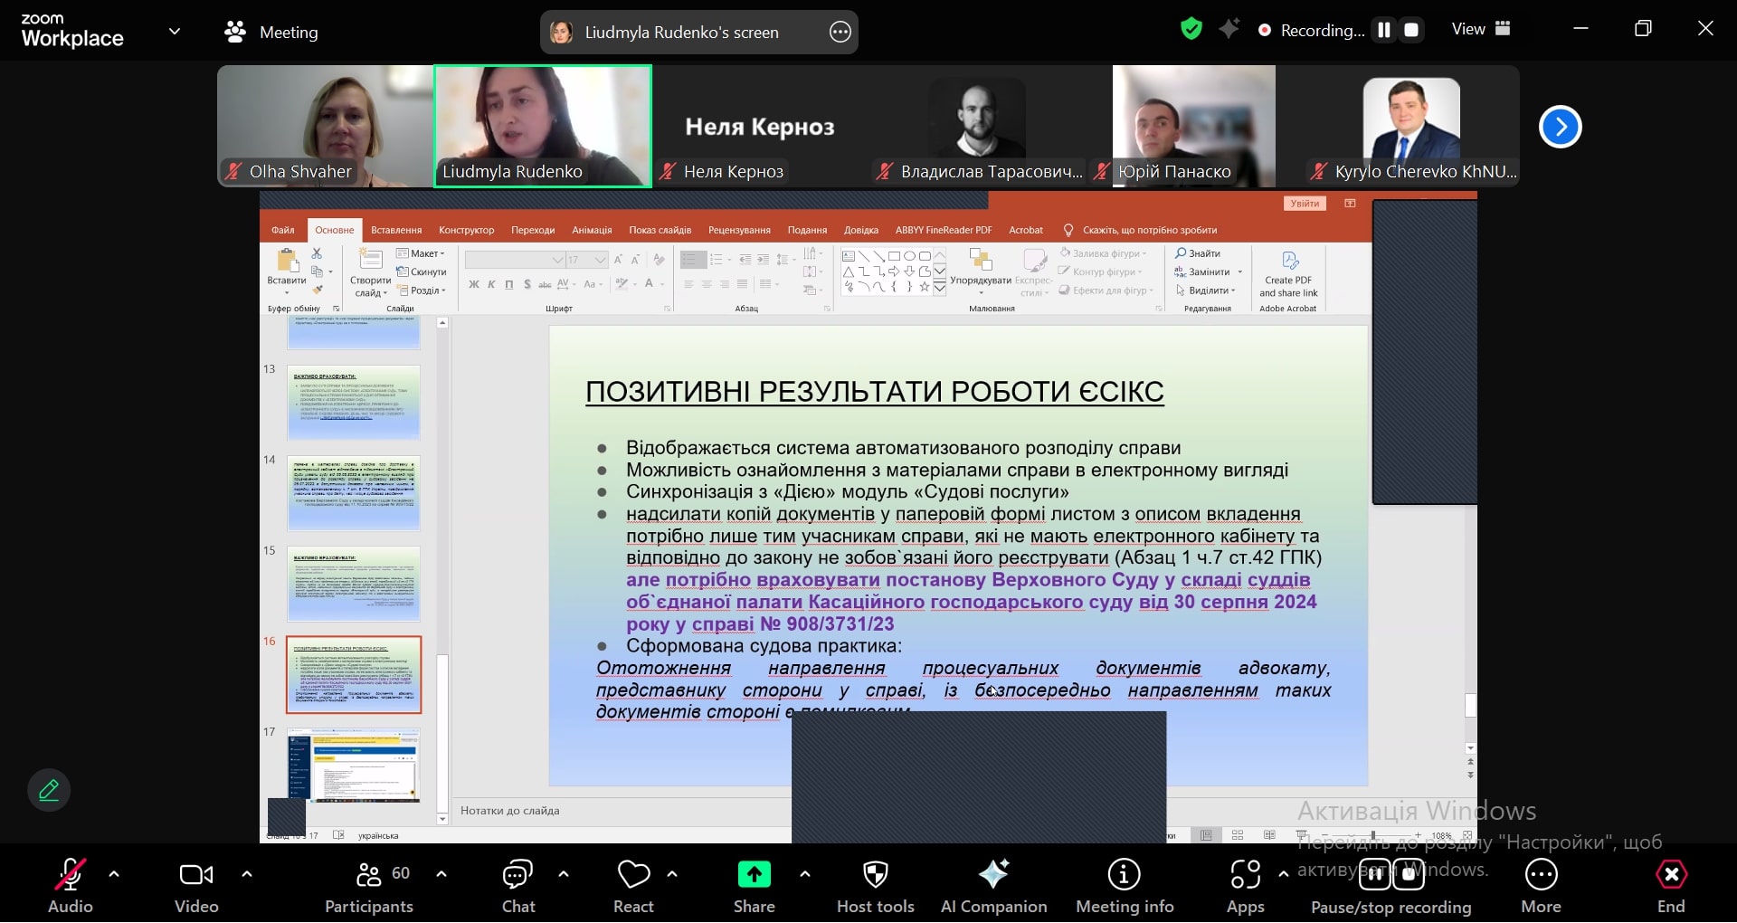Select slide 17 thumbnail
Viewport: 1737px width, 923px height.
coord(354,765)
